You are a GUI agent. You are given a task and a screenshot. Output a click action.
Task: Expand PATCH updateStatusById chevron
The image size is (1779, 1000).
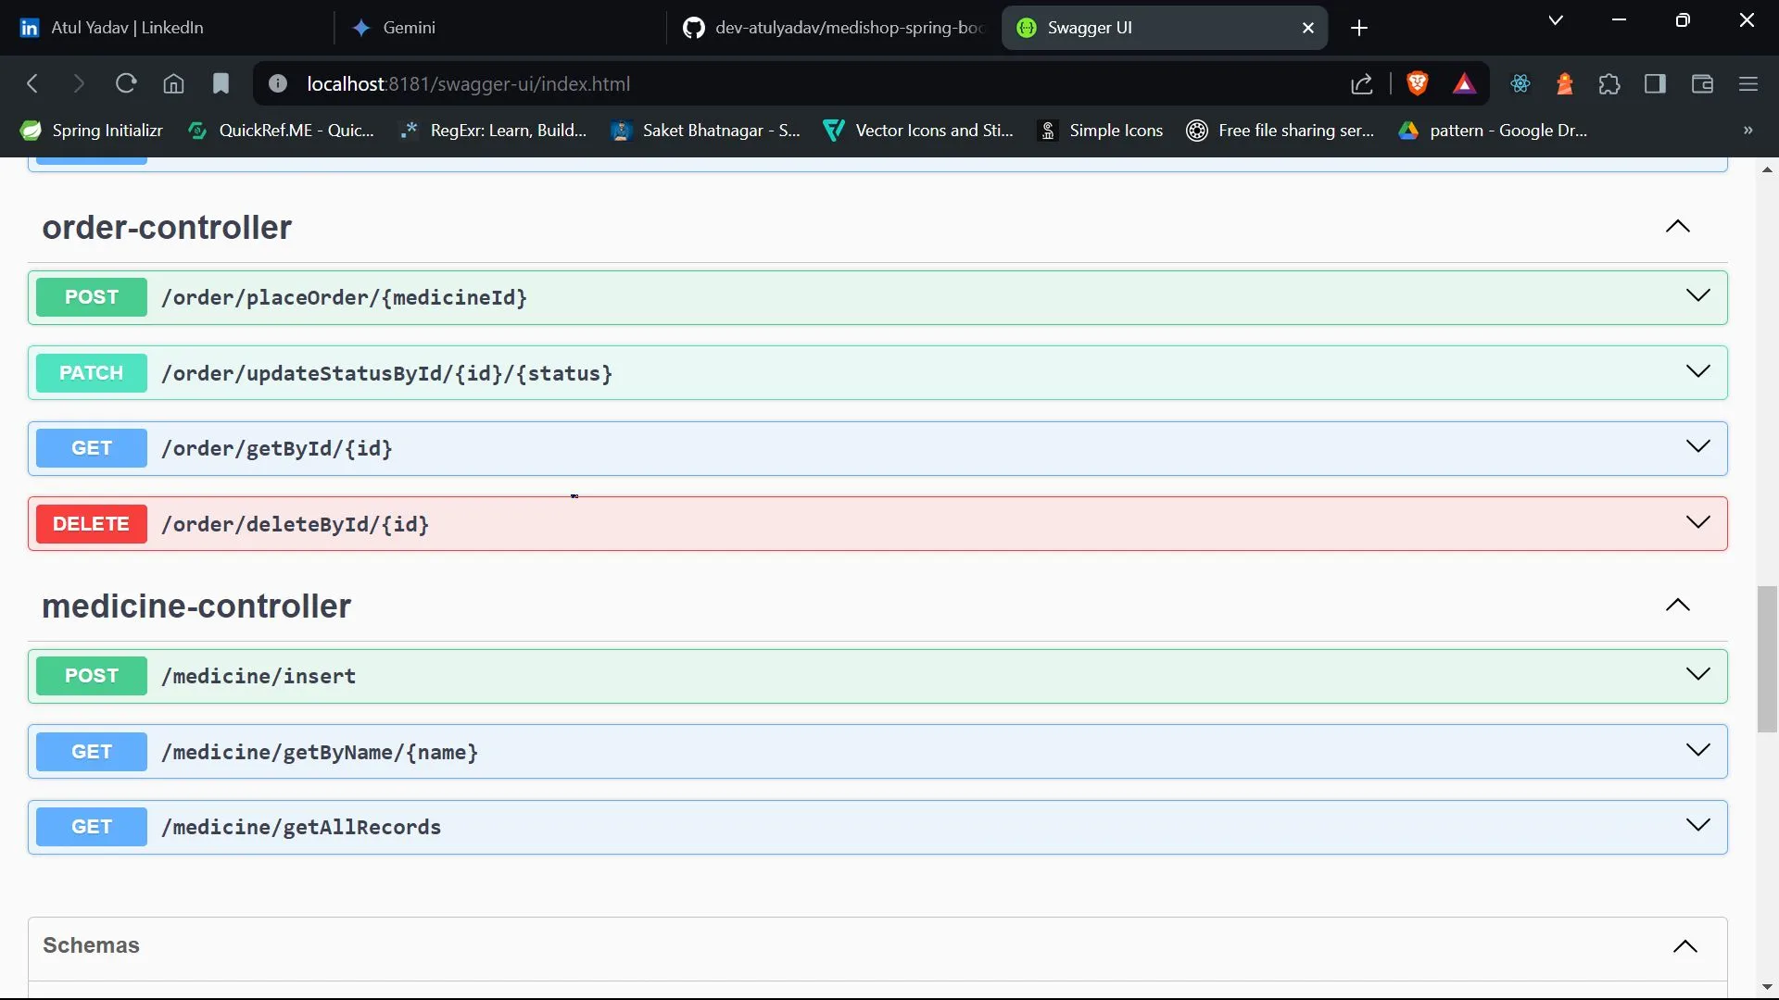(1697, 371)
